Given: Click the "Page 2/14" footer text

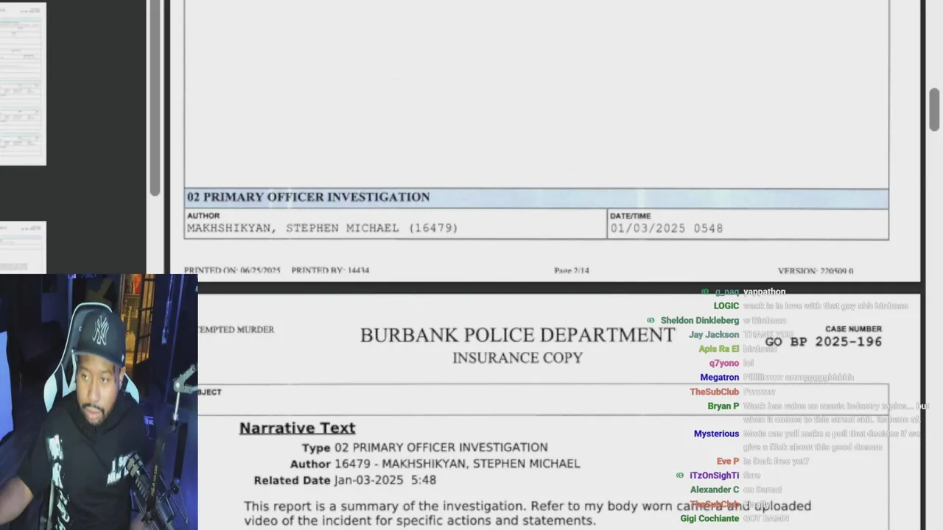Looking at the screenshot, I should pos(572,271).
